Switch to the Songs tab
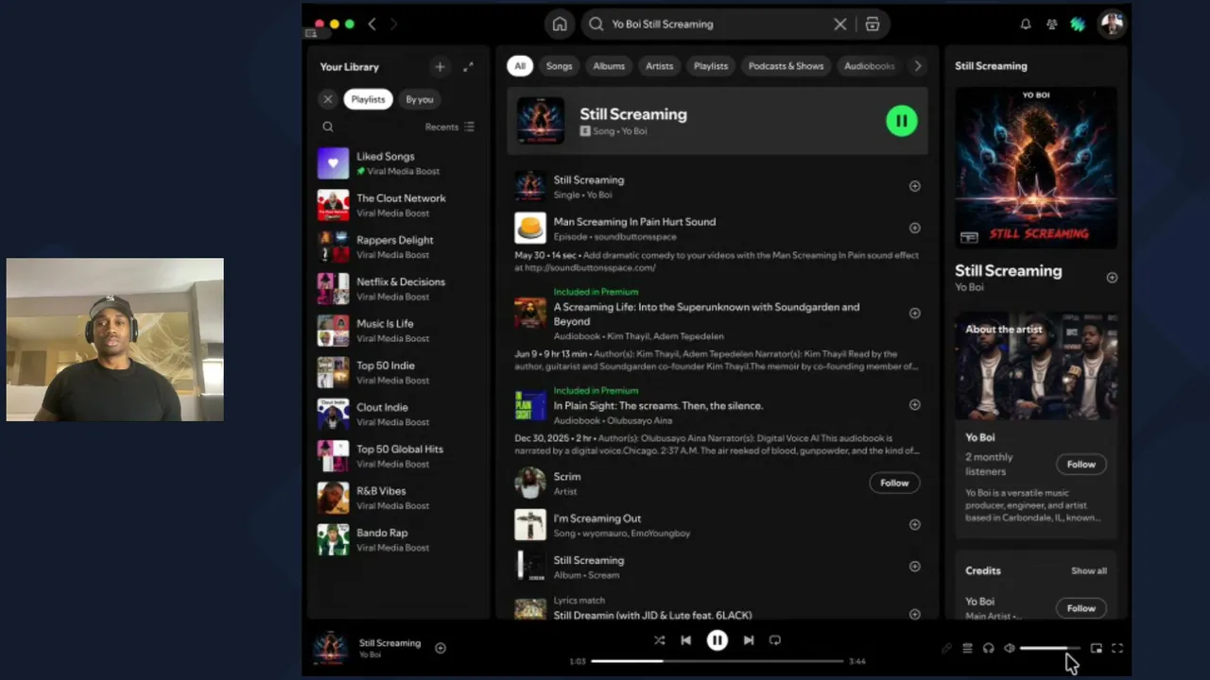Screen dimensions: 1210x680 pos(559,66)
